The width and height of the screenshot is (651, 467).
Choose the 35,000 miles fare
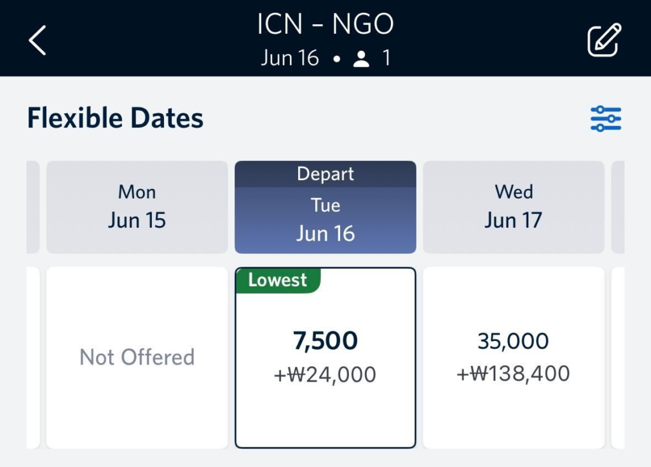coord(513,342)
